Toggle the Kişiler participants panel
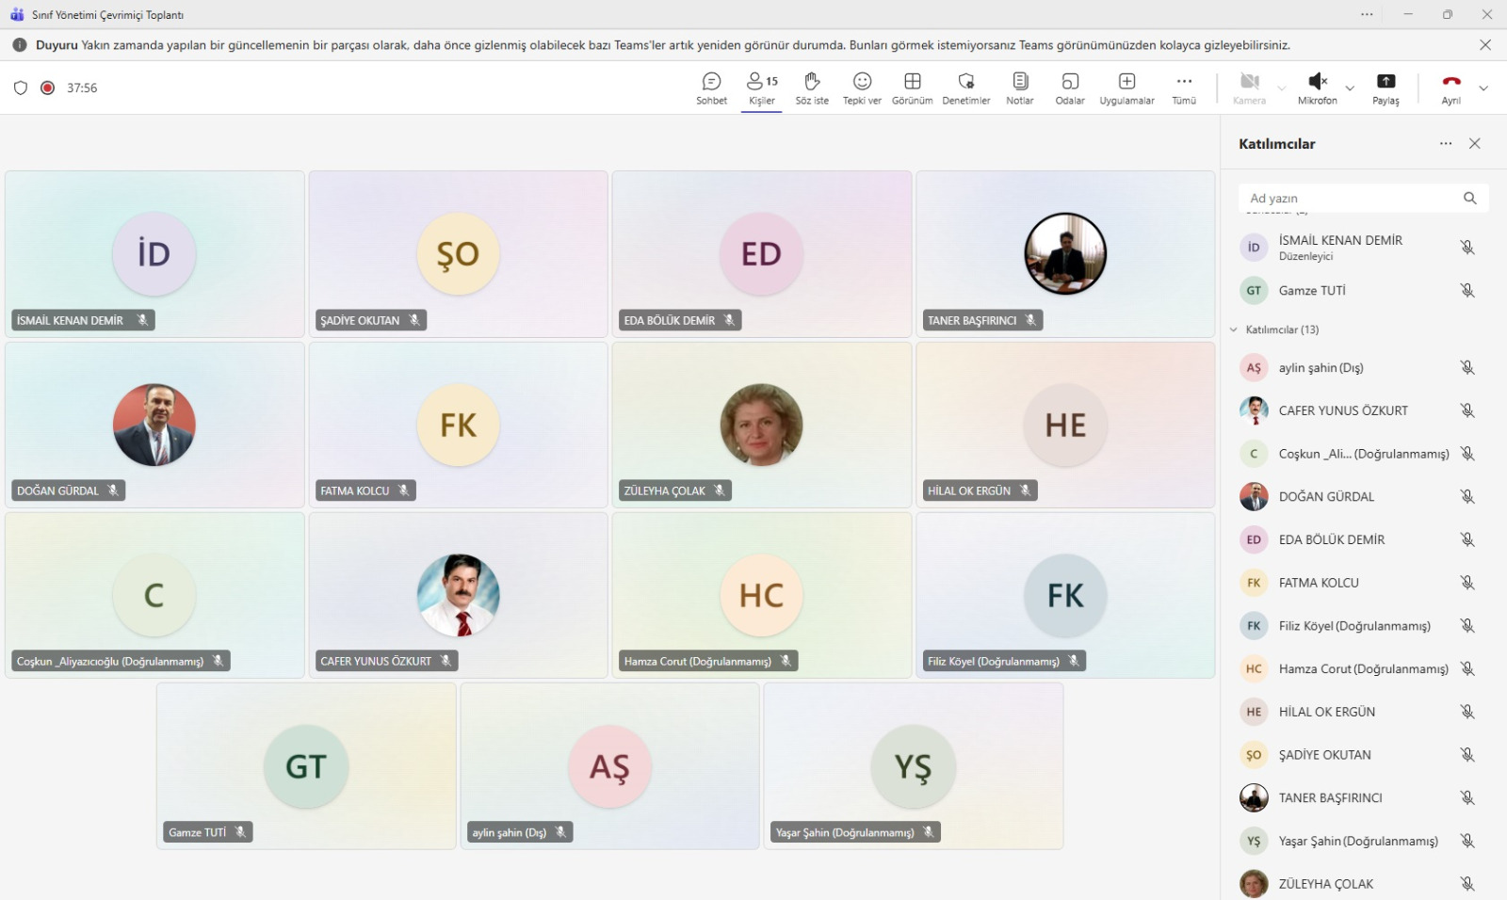Screen dimensions: 1507x900 click(761, 88)
